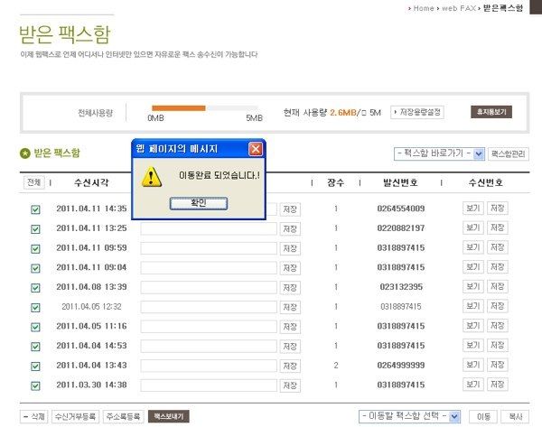Viewport: 542px width, 427px height.
Task: Click the 팩스보내기 send fax button
Action: click(169, 417)
